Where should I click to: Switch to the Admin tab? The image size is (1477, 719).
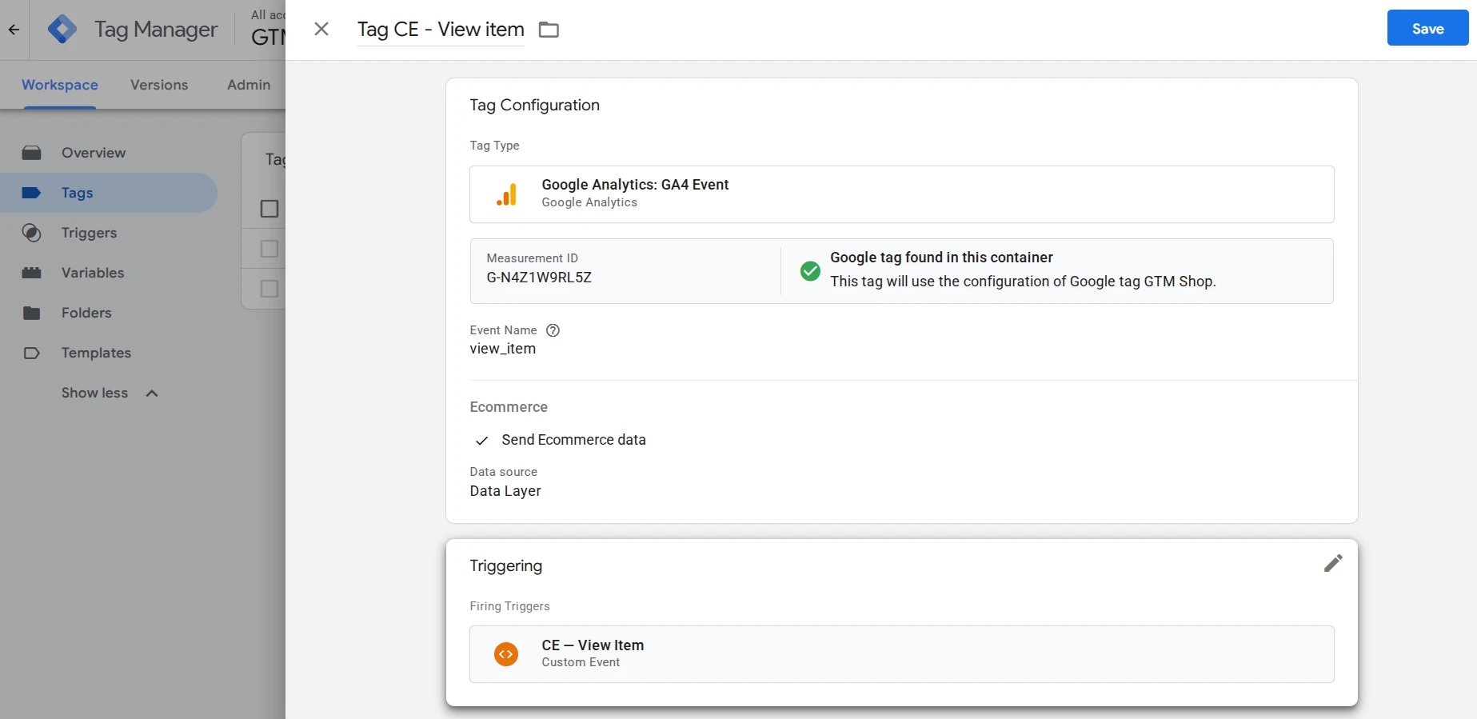(249, 85)
